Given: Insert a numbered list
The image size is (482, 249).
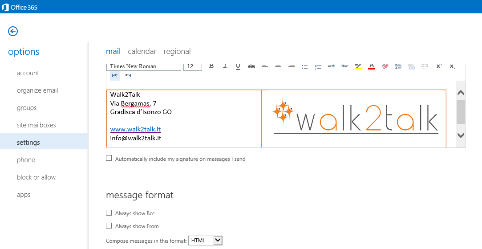Looking at the screenshot, I should [x=318, y=67].
